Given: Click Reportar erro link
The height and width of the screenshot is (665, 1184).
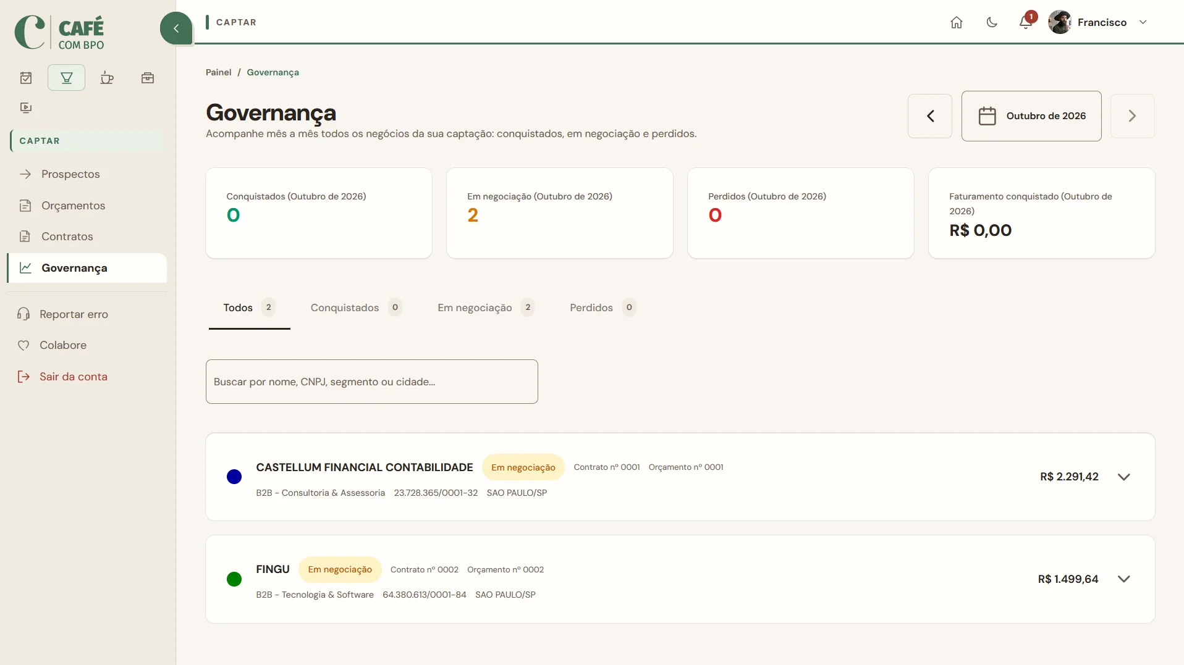Looking at the screenshot, I should tap(74, 314).
